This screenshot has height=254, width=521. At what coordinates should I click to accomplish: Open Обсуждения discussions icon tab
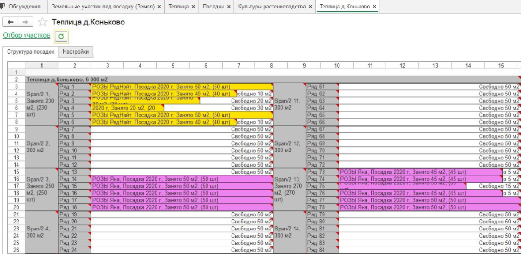[21, 6]
